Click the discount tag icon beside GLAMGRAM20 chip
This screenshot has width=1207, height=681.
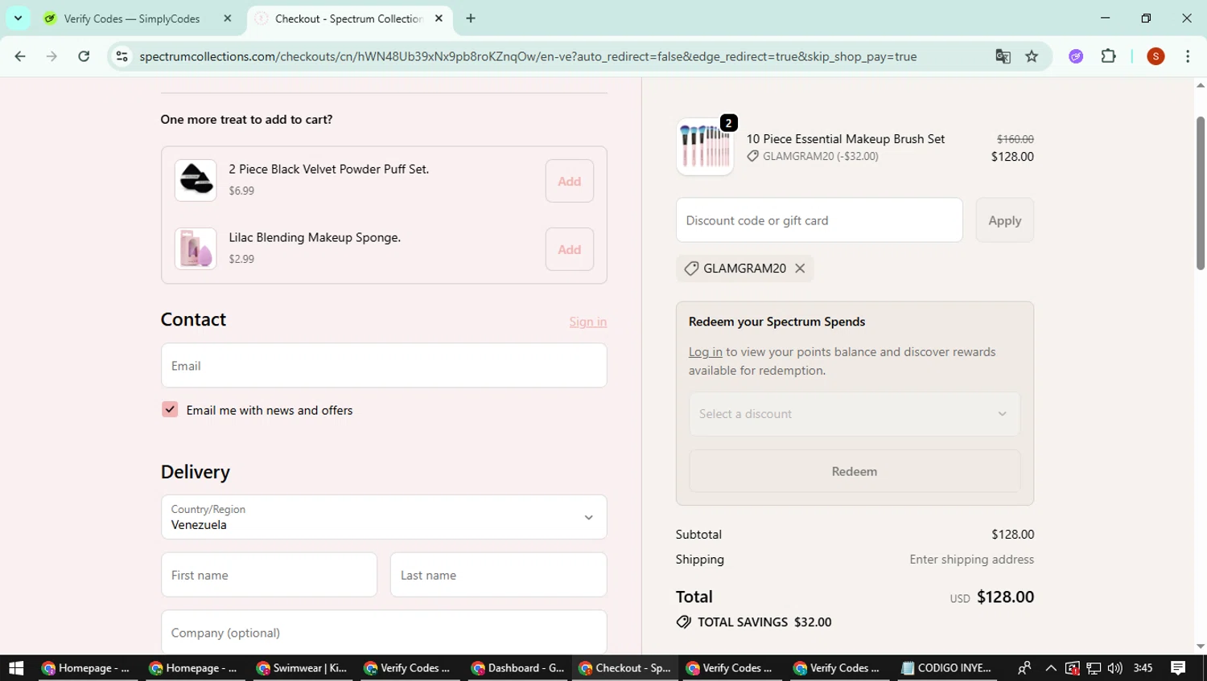691,269
